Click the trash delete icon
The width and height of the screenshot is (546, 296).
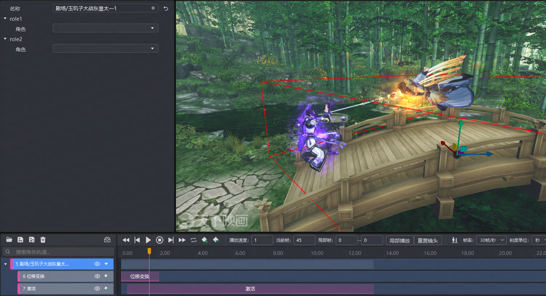[43, 240]
